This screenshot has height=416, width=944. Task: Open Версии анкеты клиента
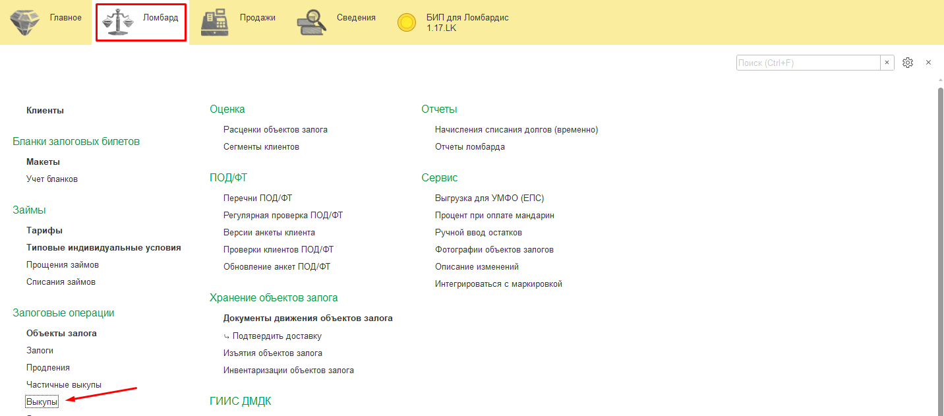click(x=269, y=233)
